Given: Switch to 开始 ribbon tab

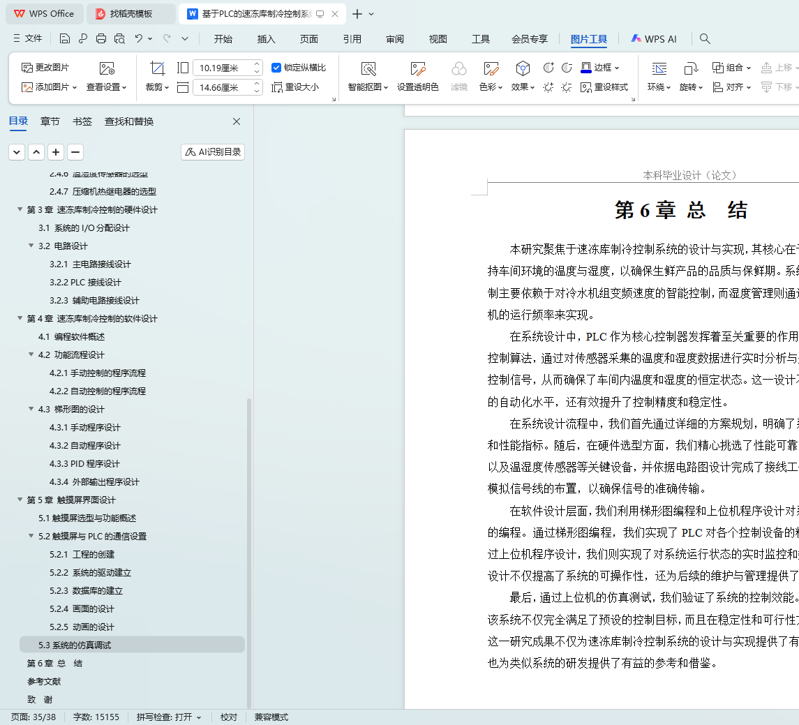Looking at the screenshot, I should click(223, 38).
